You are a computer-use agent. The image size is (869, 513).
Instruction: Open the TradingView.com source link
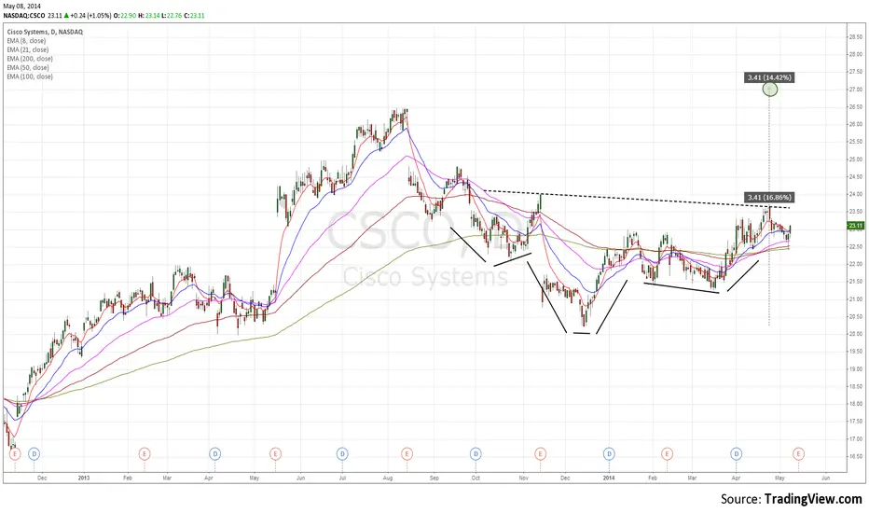pos(813,499)
